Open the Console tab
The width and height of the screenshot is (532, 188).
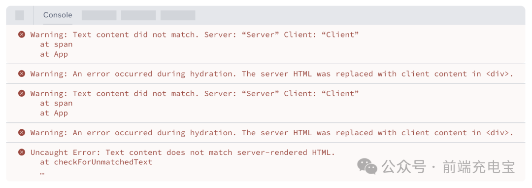[x=58, y=15]
